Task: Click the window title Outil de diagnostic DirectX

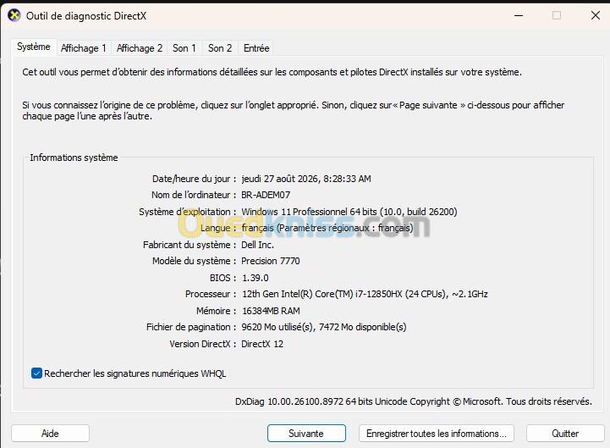Action: (86, 16)
